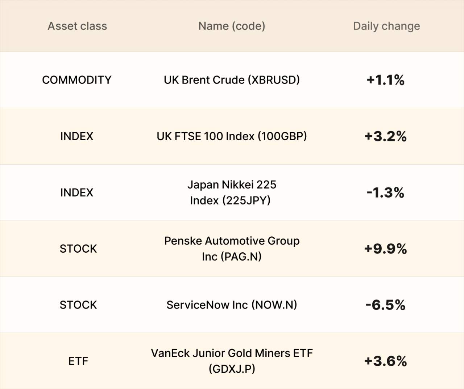Select STOCK label in ServiceNow row
Viewport: 464px width, 389px height.
78,305
